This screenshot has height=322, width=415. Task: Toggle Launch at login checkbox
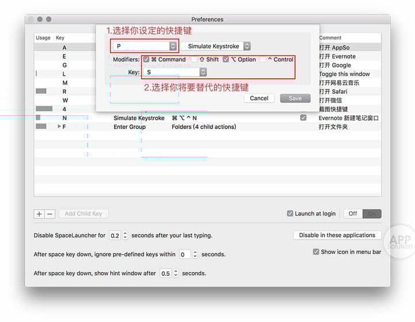290,214
